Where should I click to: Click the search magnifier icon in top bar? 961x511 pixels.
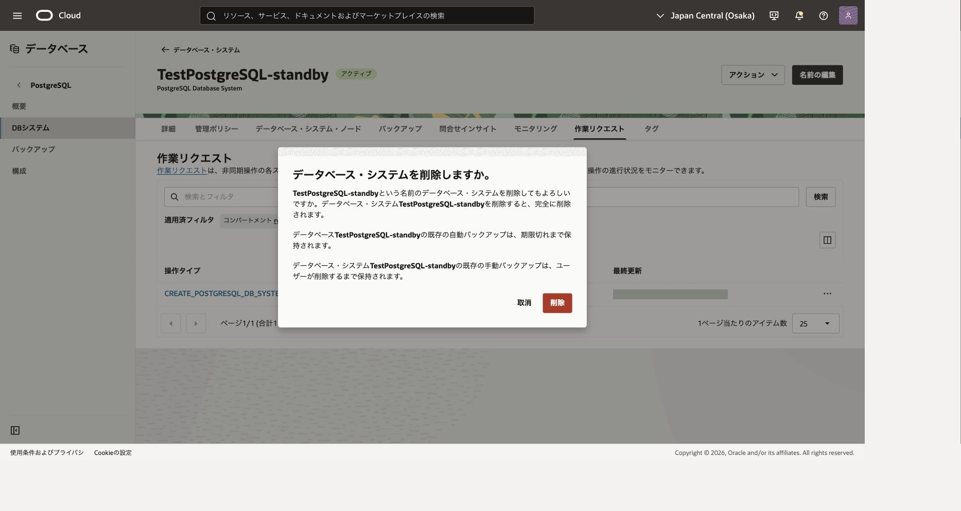tap(211, 16)
